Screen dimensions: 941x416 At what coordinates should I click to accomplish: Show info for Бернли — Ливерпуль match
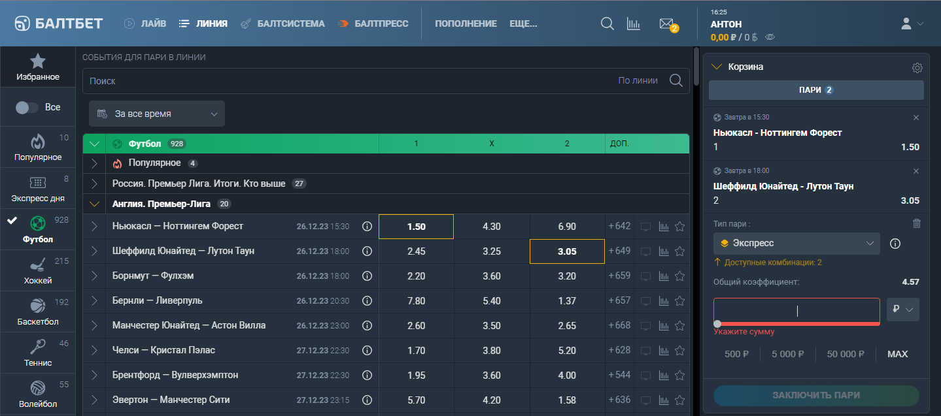[367, 301]
